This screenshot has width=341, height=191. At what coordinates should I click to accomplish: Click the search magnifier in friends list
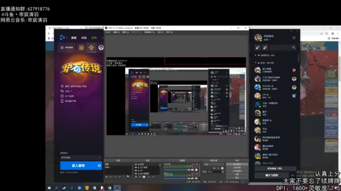(294, 48)
